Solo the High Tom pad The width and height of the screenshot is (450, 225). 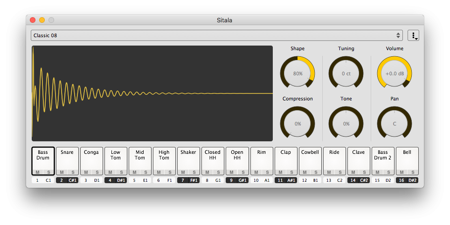pyautogui.click(x=170, y=172)
